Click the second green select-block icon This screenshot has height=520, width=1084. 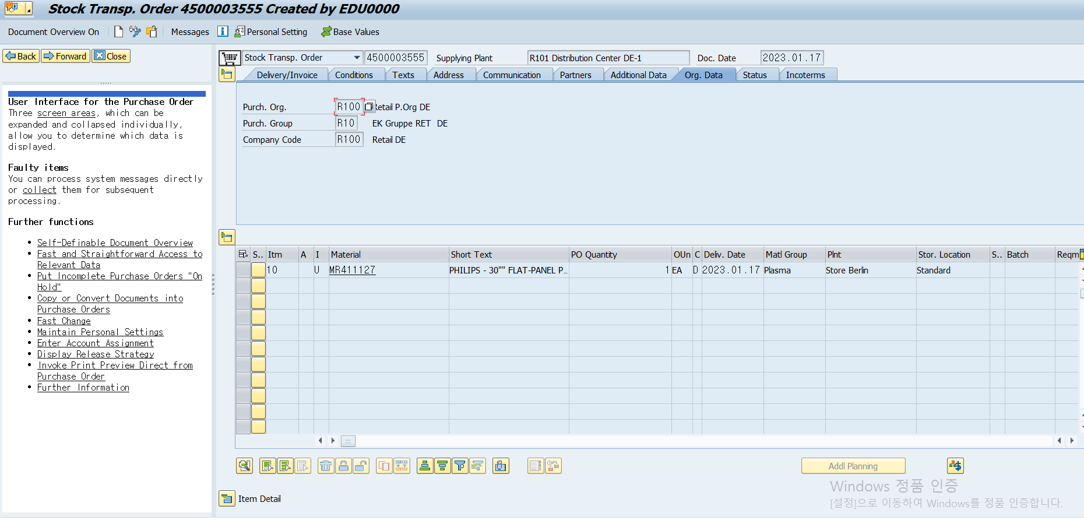[285, 466]
